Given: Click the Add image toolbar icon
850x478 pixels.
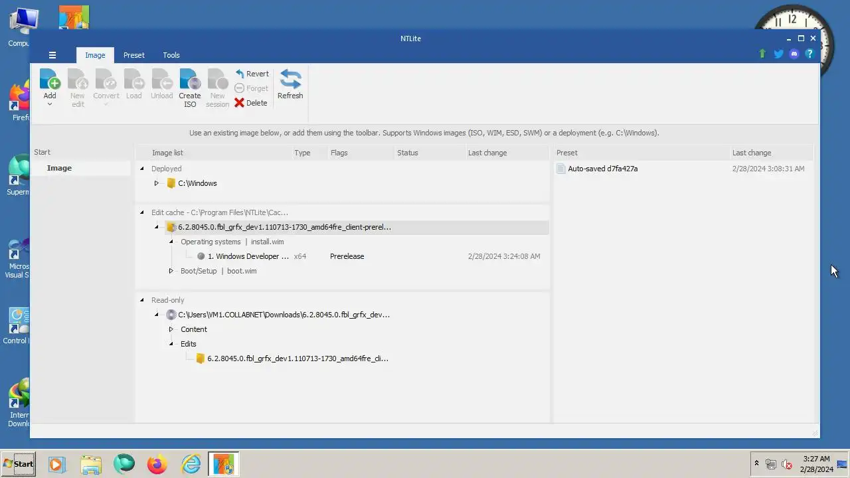Looking at the screenshot, I should click(50, 80).
